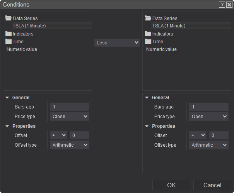The image size is (234, 193).
Task: Open the help question mark icon
Action: point(222,5)
